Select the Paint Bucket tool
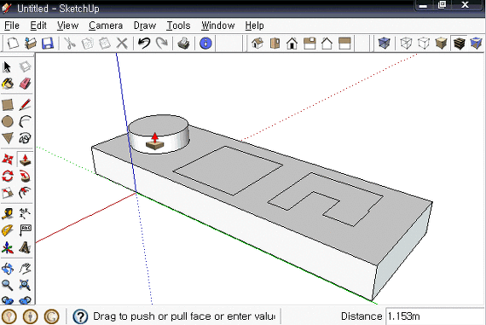Image resolution: width=486 pixels, height=325 pixels. [x=8, y=84]
